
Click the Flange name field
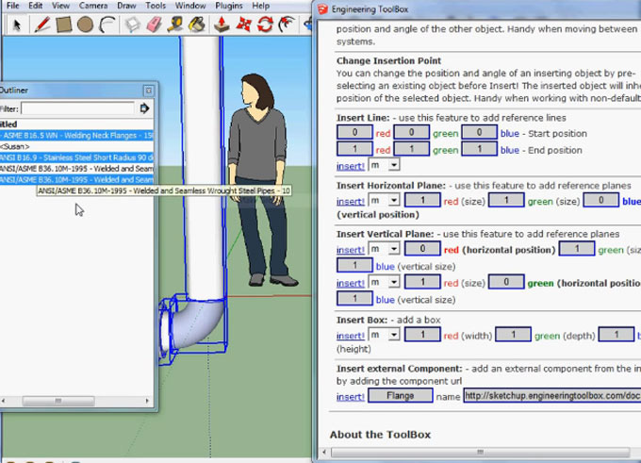pyautogui.click(x=401, y=395)
